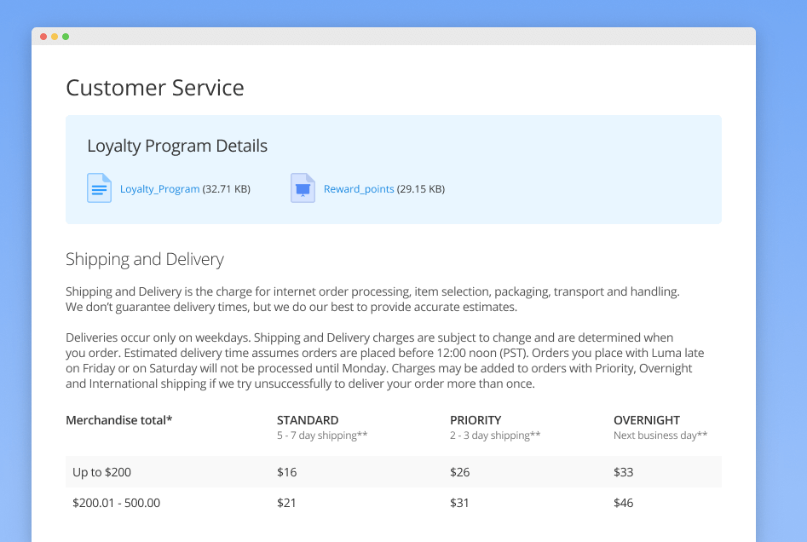Click the $16 standard shipping price
This screenshot has height=542, width=807.
pos(286,472)
